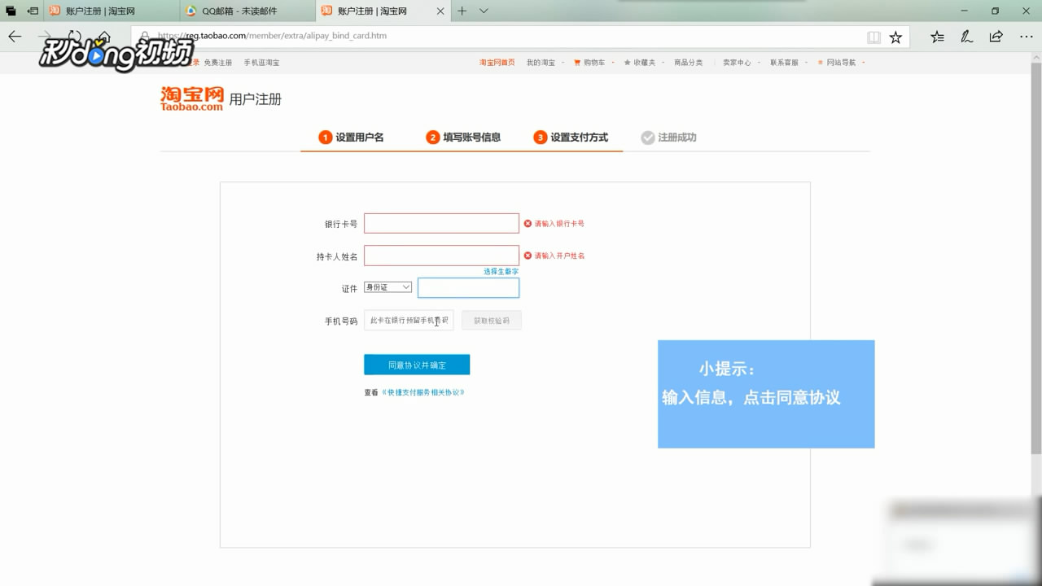This screenshot has width=1042, height=586.
Task: Expand 卖家中心 menu
Action: (740, 63)
